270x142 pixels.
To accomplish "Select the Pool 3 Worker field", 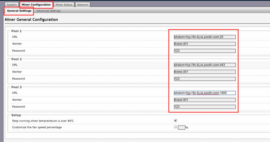I will coord(205,100).
